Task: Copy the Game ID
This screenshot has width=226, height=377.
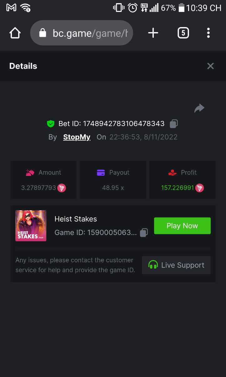Action: pyautogui.click(x=144, y=233)
